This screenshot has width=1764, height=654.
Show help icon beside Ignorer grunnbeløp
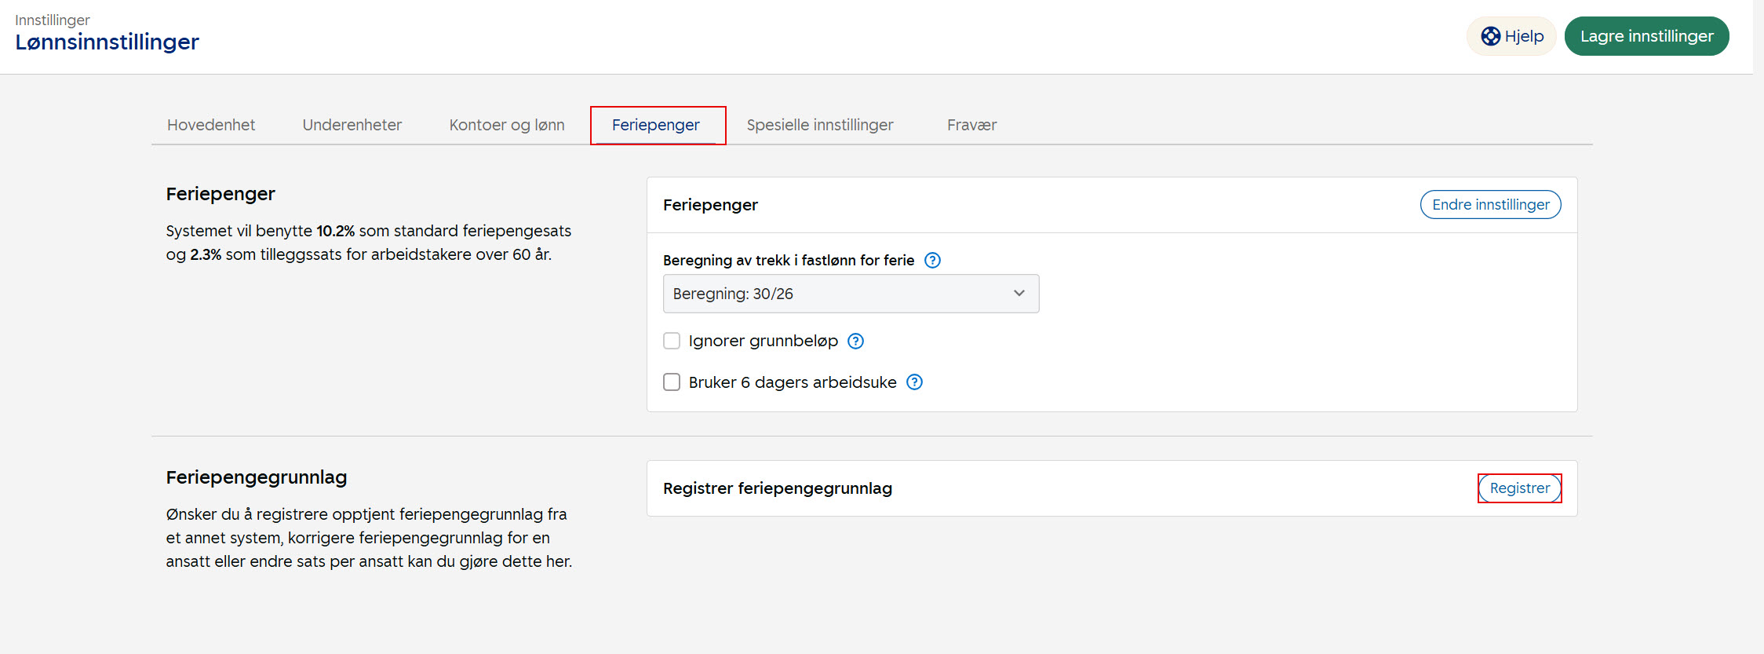(856, 342)
